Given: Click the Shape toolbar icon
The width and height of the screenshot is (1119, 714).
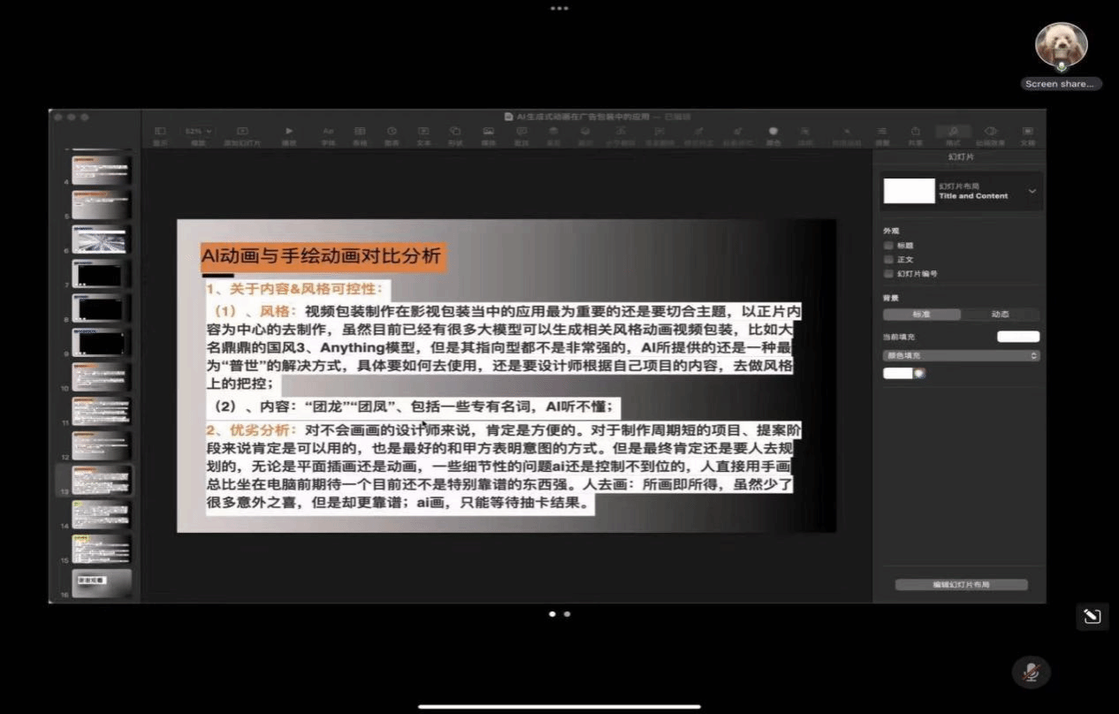Looking at the screenshot, I should [455, 133].
